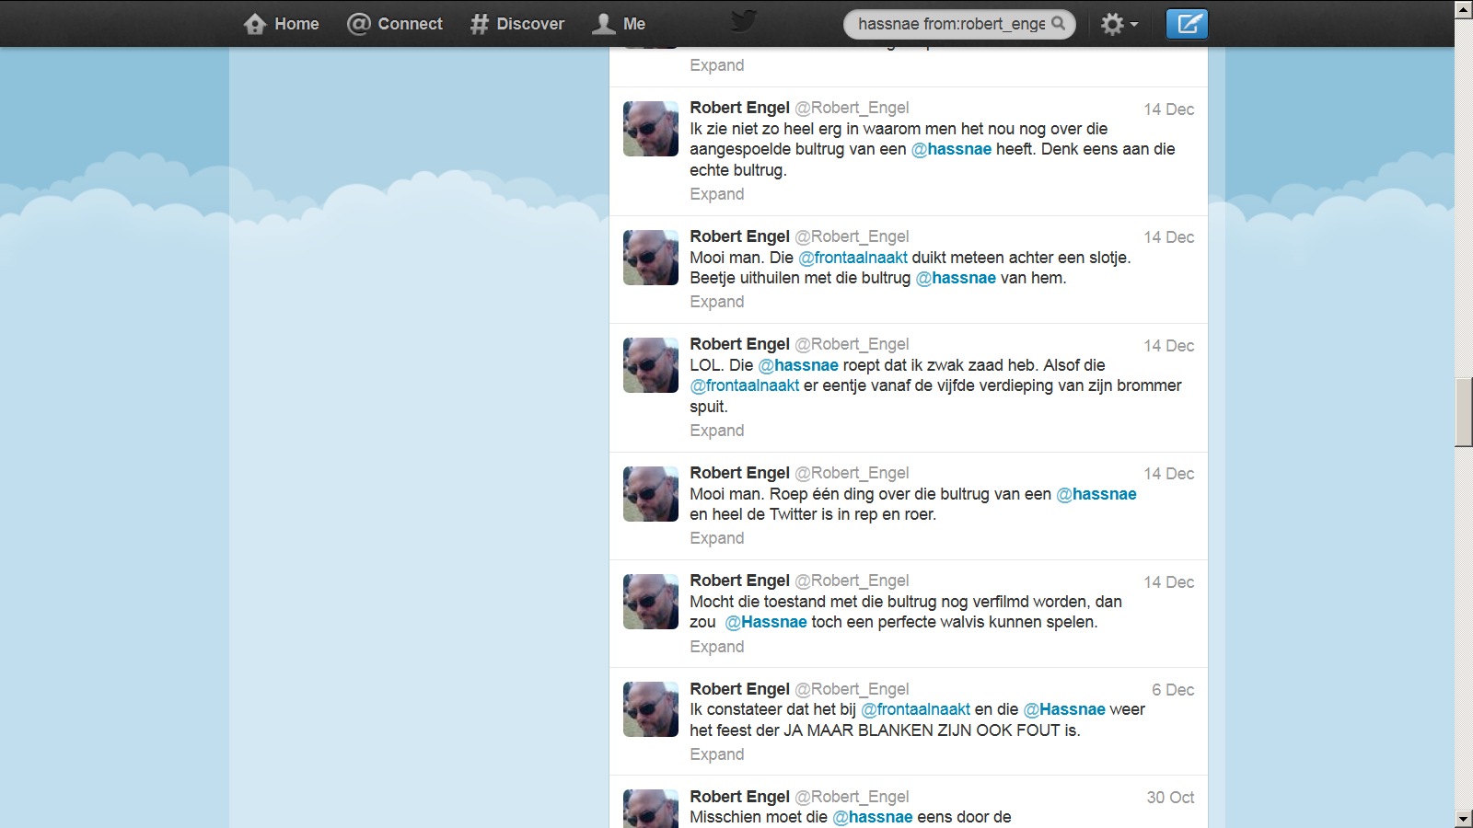Expand tweet 'heel de Twitter is in rep en roer'
The height and width of the screenshot is (828, 1473).
717,538
